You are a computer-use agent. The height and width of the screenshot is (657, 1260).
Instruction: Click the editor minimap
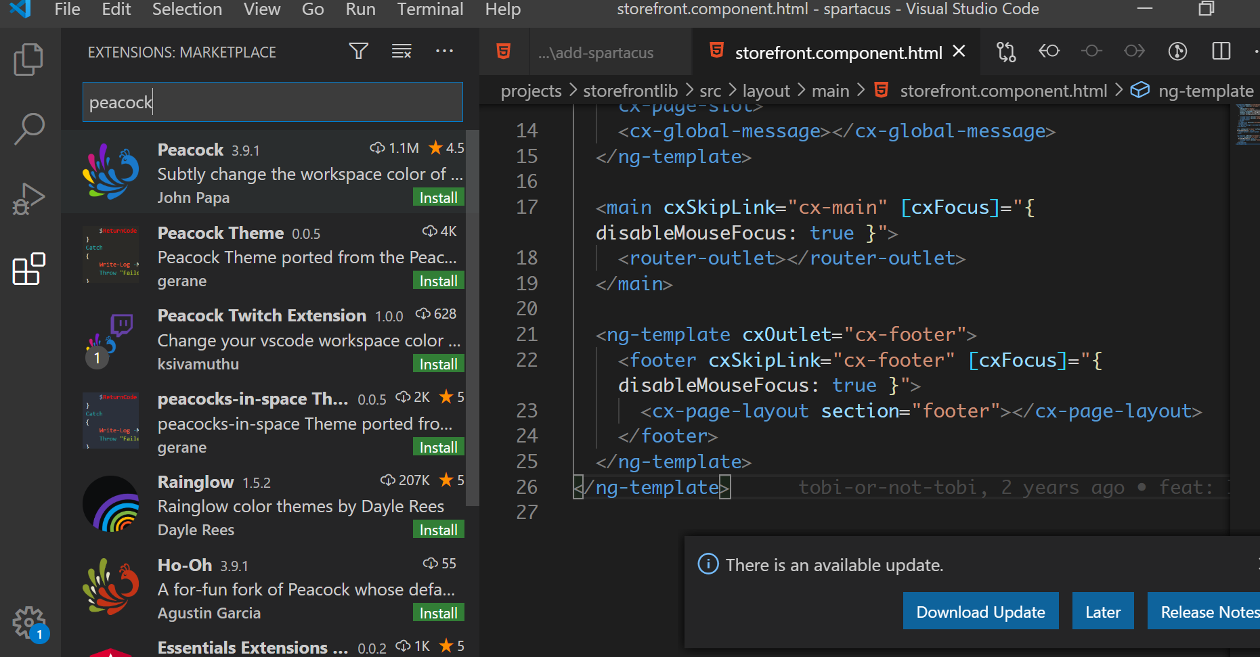click(1246, 127)
